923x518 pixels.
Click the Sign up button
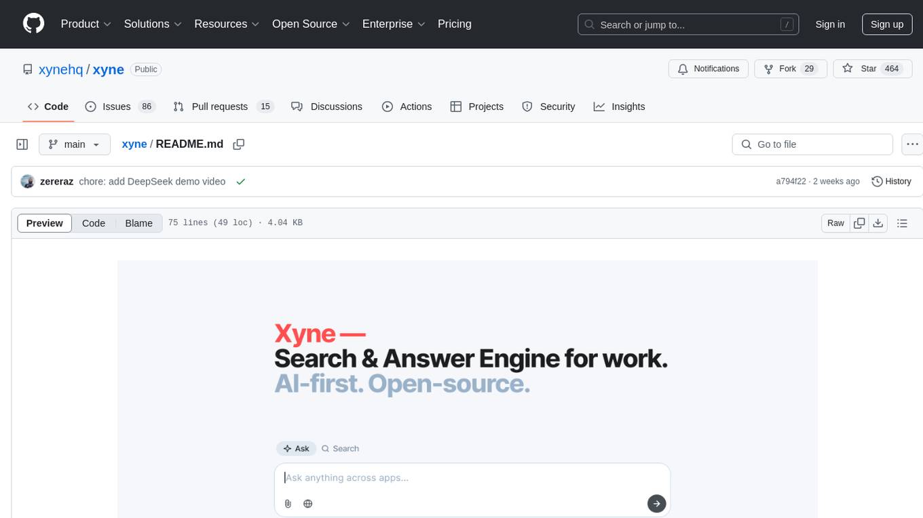pyautogui.click(x=887, y=24)
